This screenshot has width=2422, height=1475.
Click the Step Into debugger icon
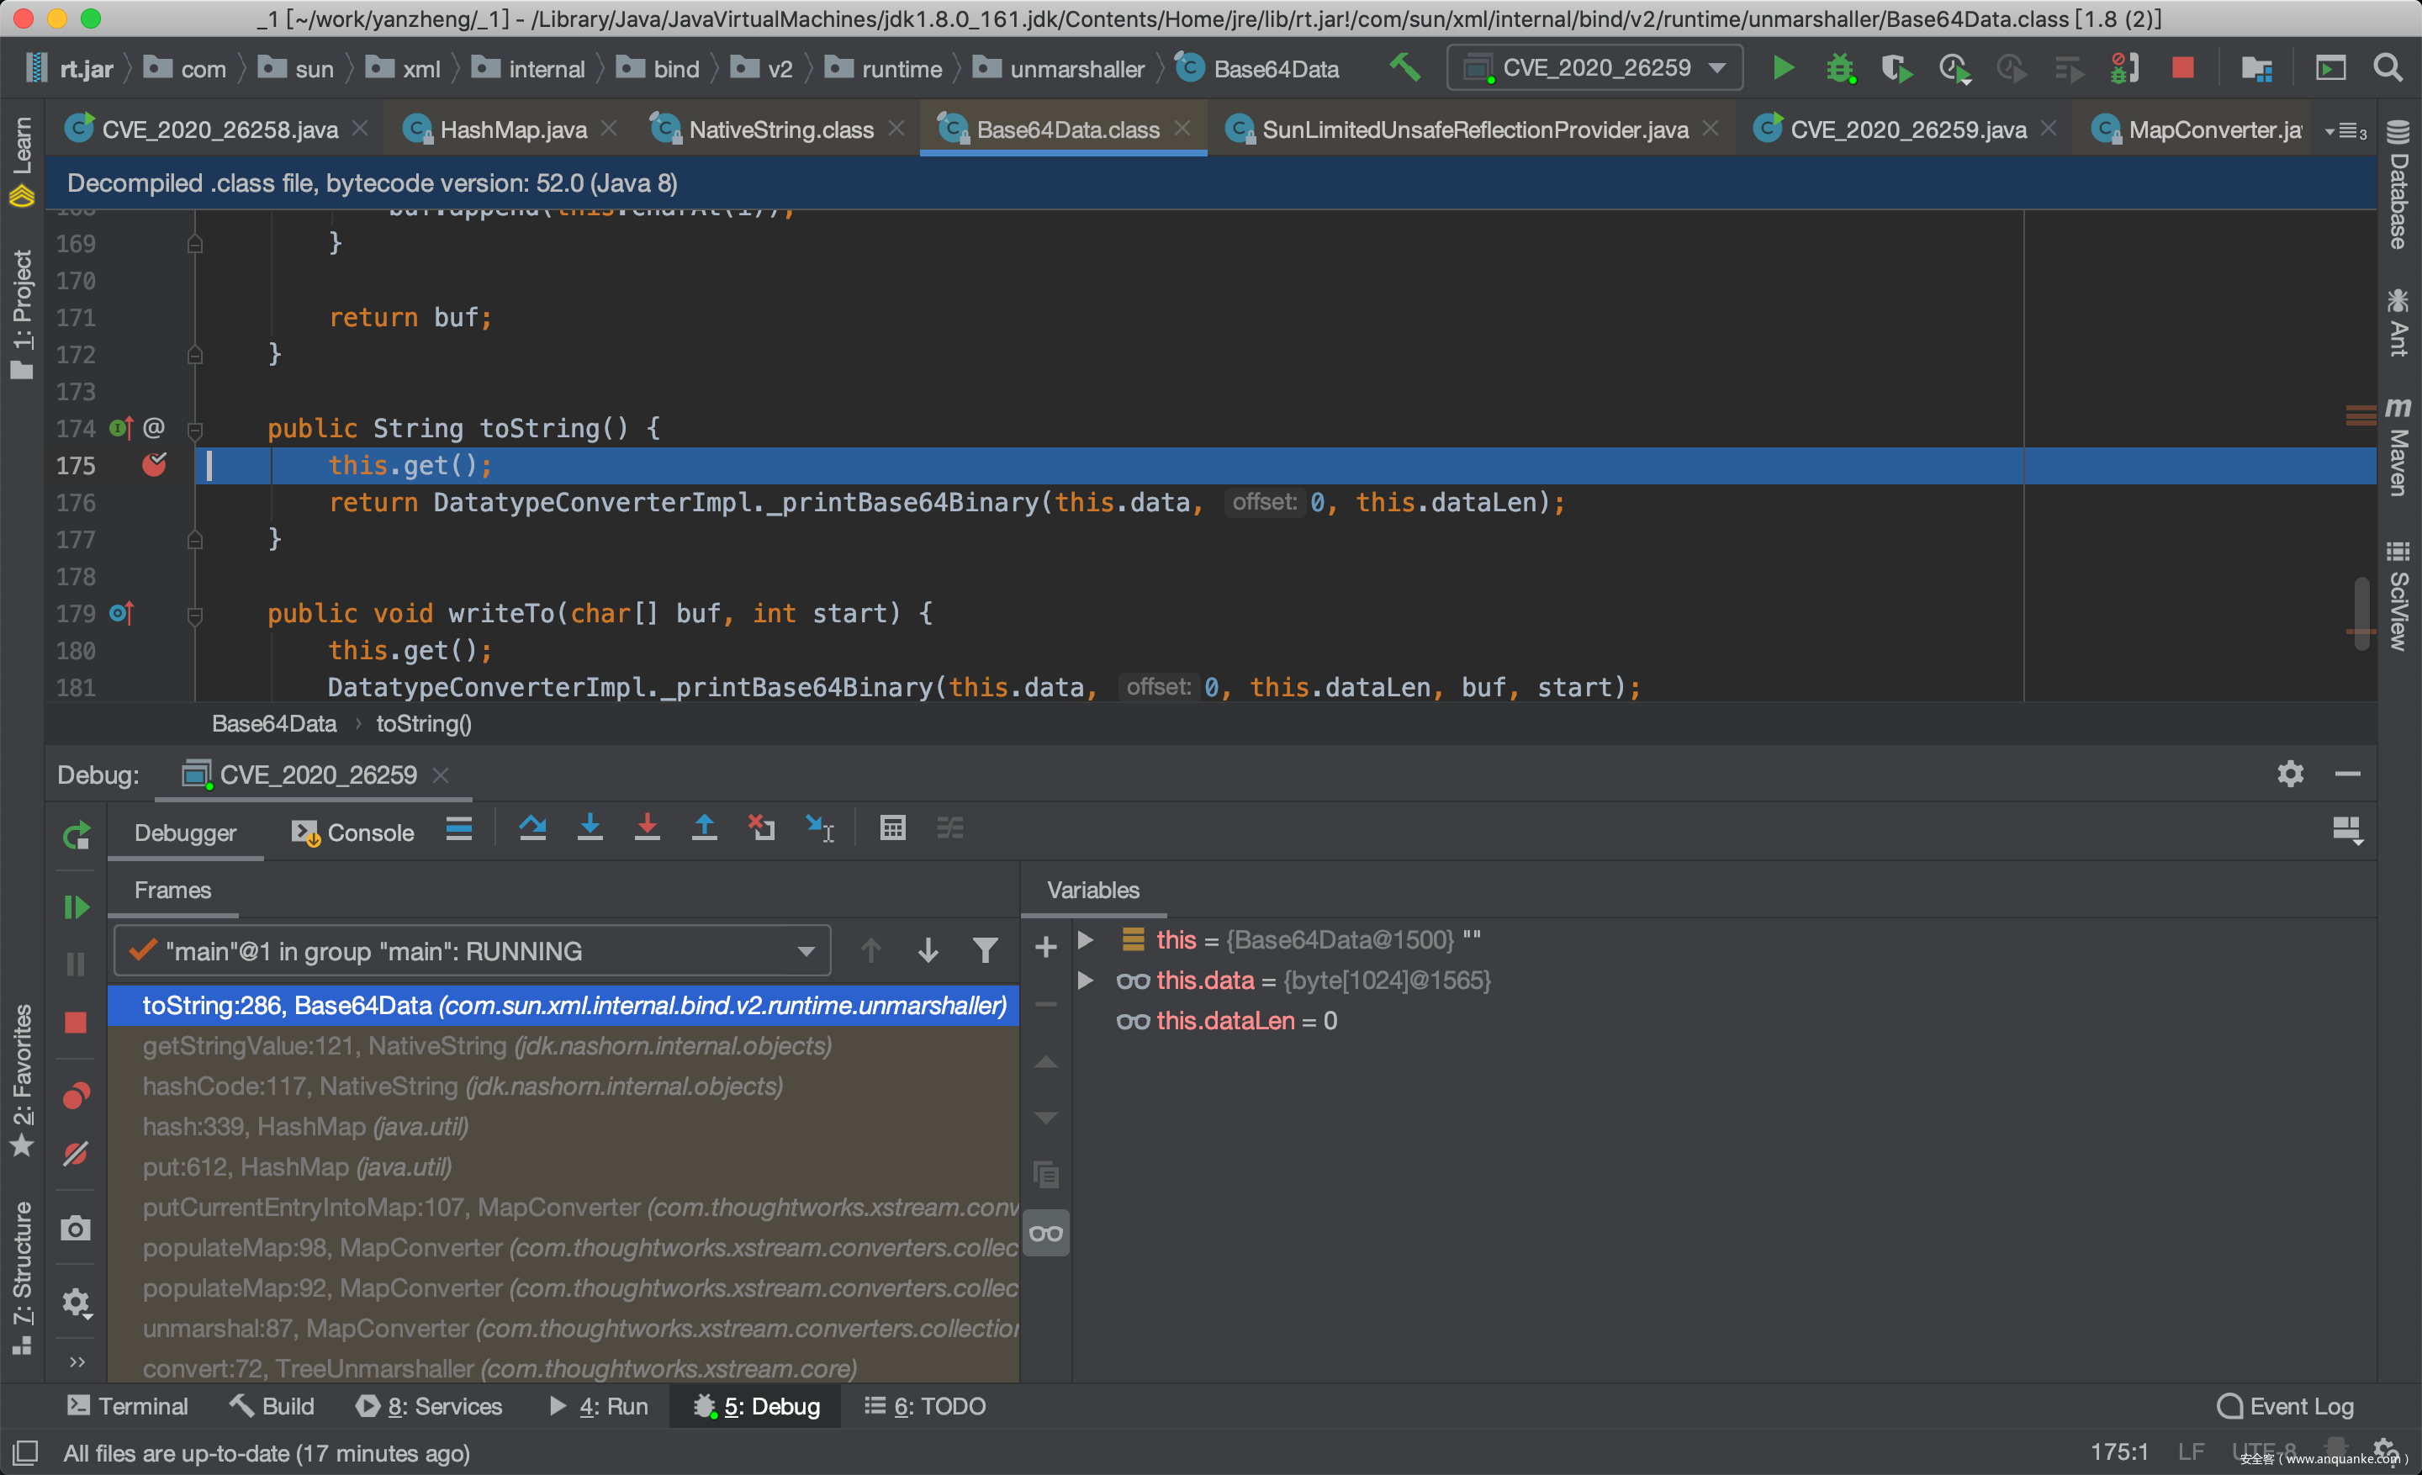590,828
